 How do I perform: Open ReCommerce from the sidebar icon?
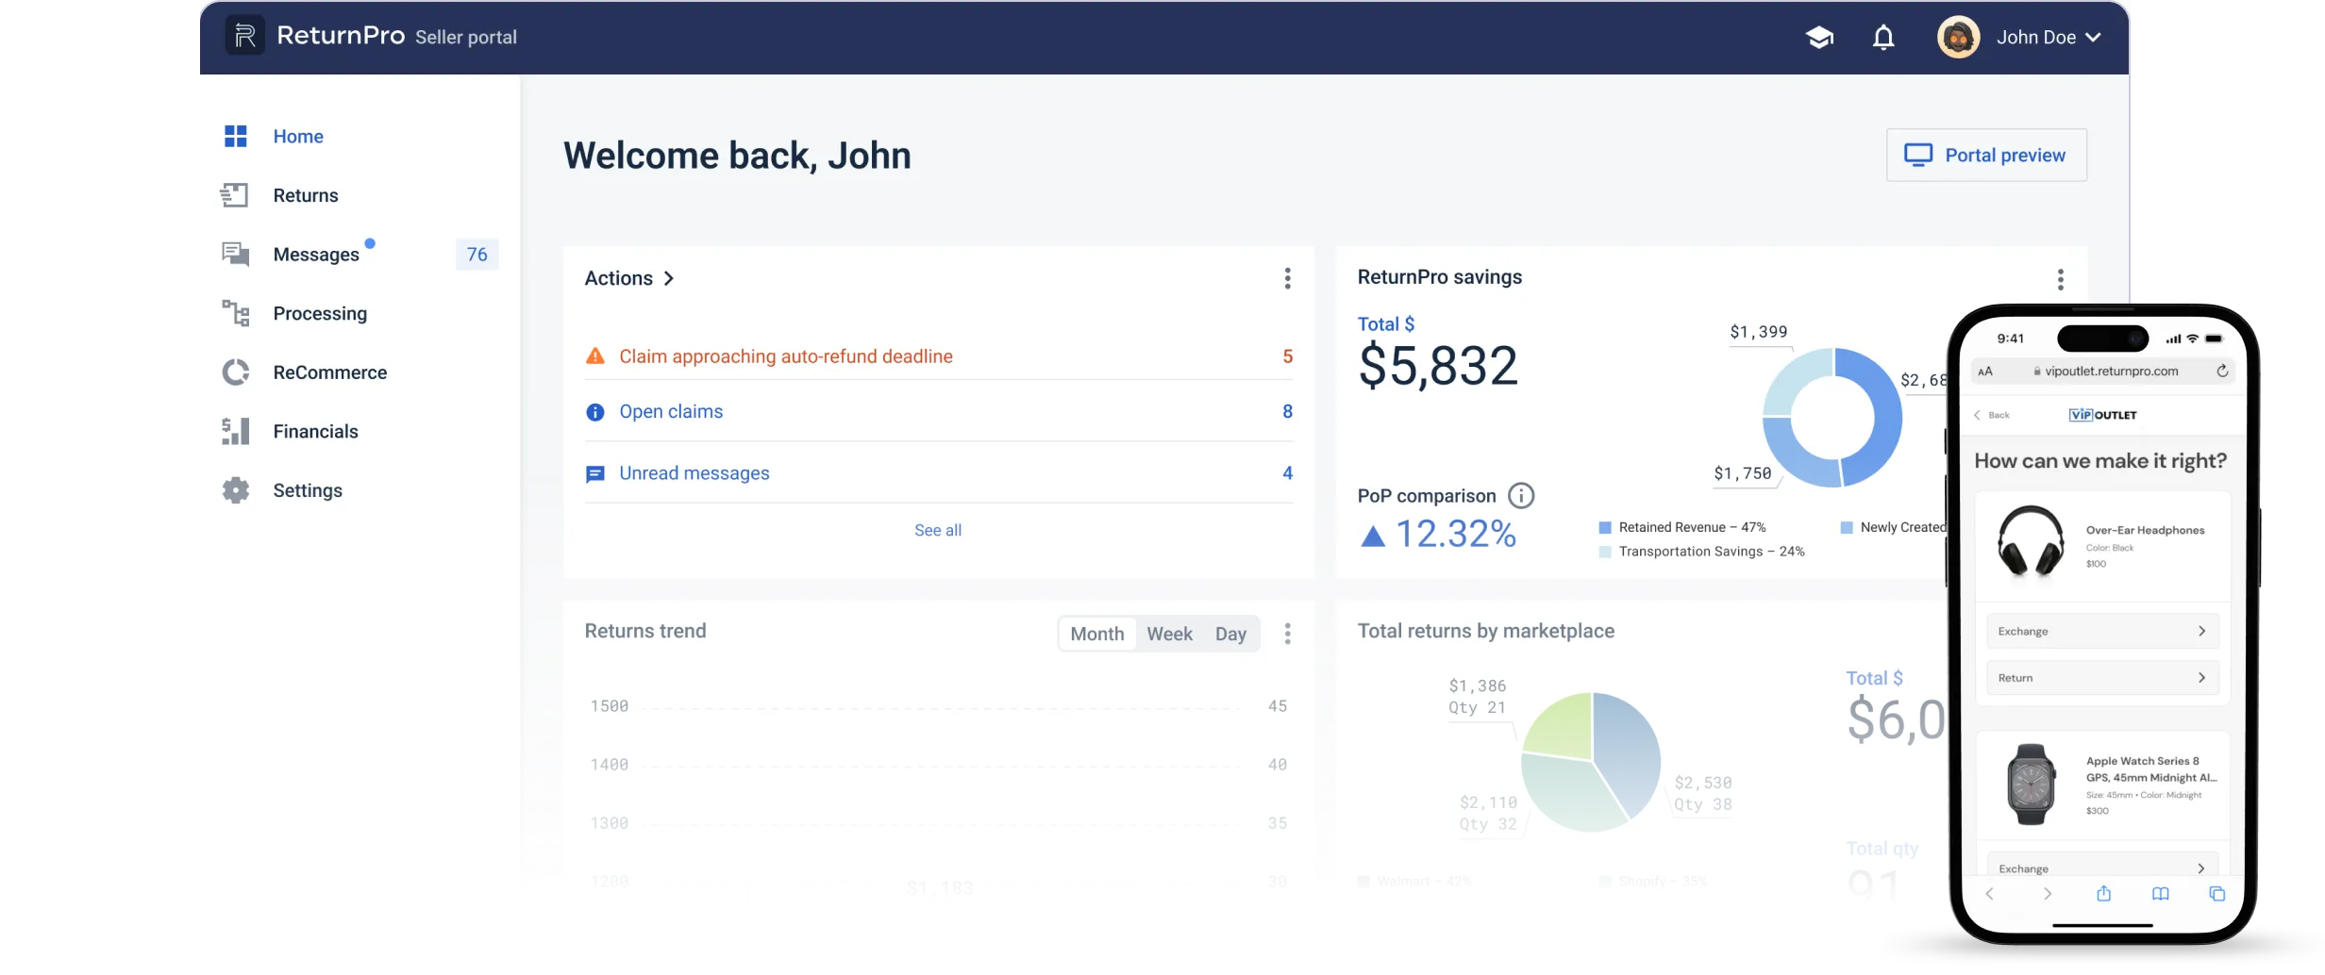tap(235, 372)
